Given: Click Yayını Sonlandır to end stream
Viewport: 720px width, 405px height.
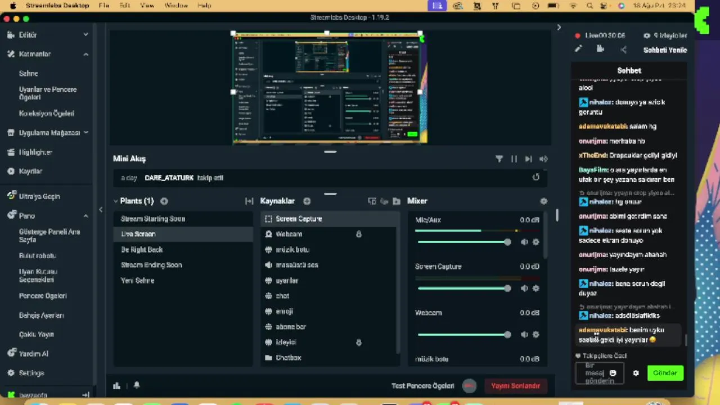Looking at the screenshot, I should click(515, 386).
